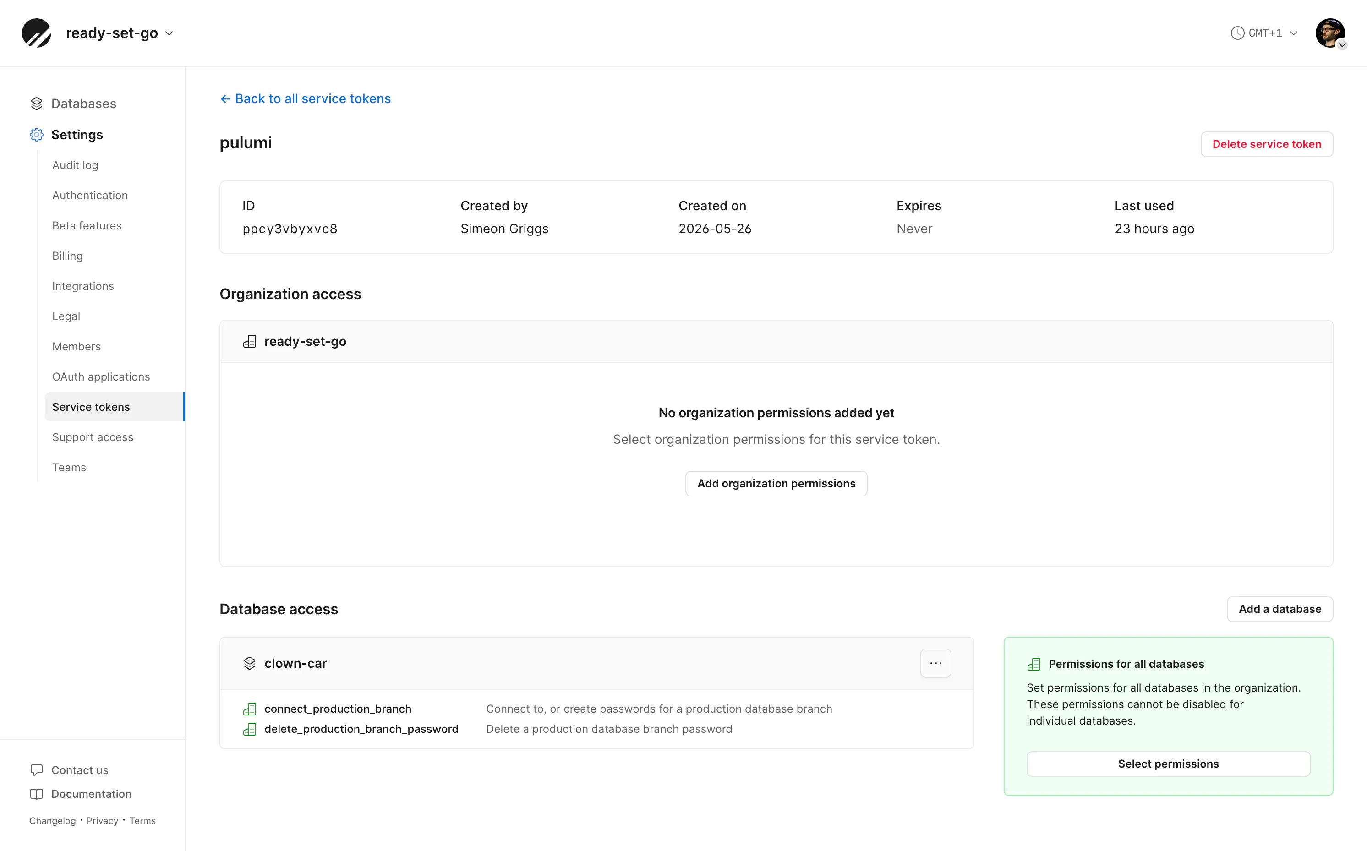Click the Expires value Never
This screenshot has height=851, width=1367.
click(x=914, y=229)
